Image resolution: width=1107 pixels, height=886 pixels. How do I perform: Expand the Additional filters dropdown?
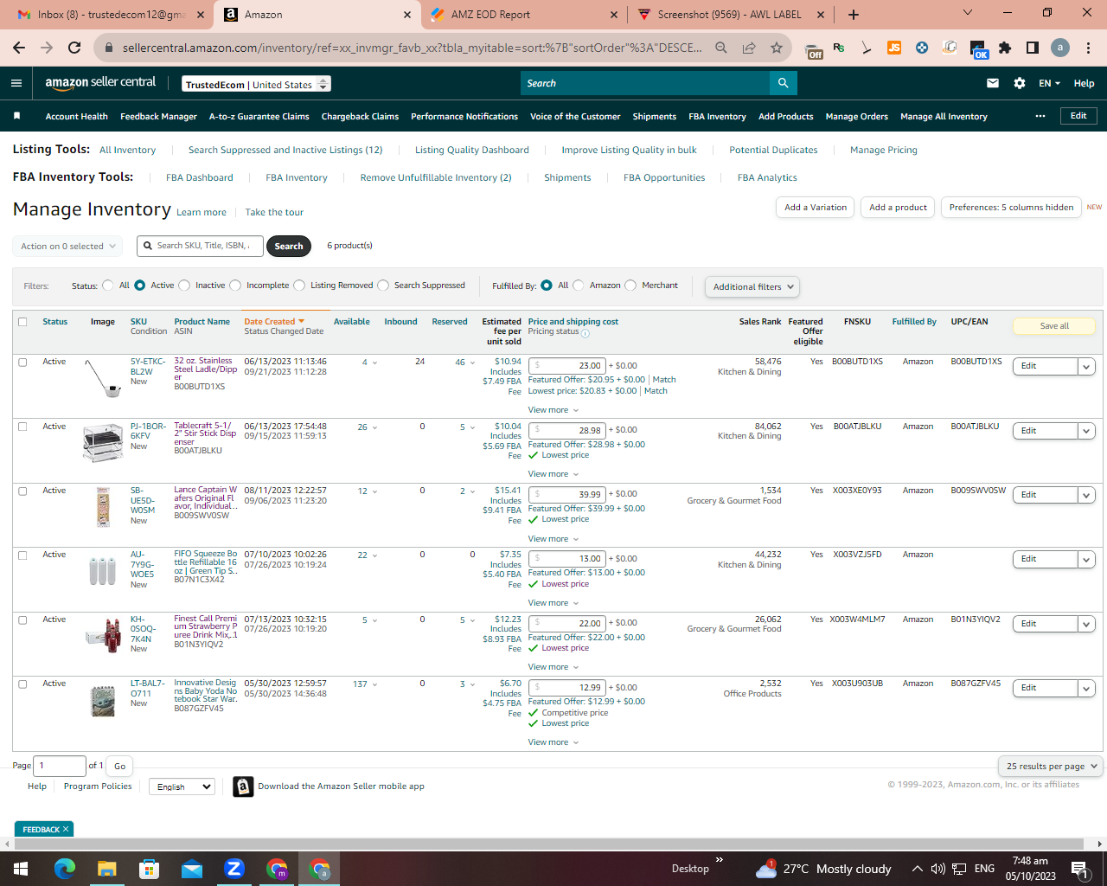752,286
